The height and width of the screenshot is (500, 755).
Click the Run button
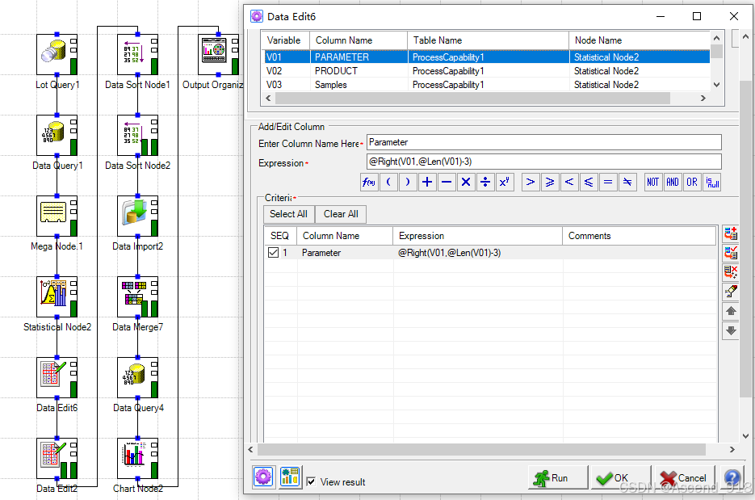556,477
